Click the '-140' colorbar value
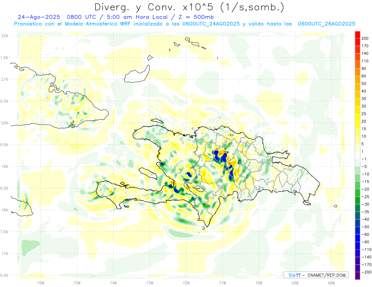 (366, 257)
